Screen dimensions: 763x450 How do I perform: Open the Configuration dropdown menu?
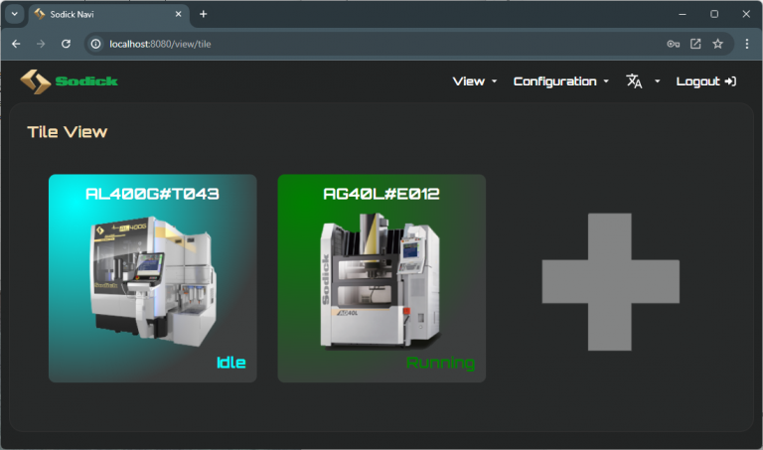click(x=561, y=81)
